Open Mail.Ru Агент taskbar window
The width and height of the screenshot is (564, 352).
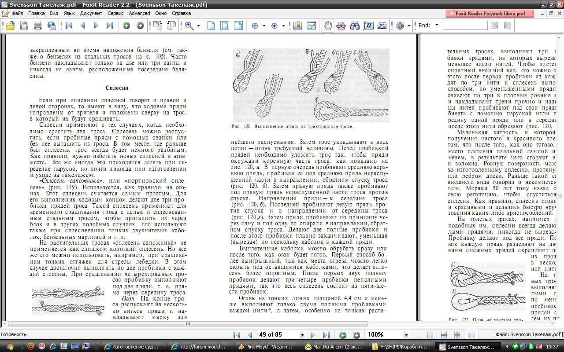point(334,347)
